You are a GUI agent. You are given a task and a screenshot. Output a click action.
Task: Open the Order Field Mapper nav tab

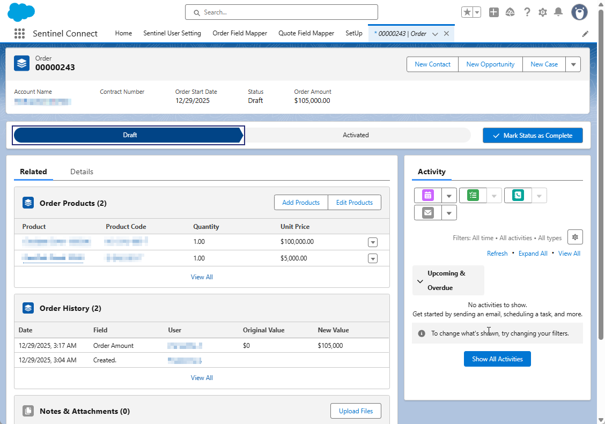click(240, 33)
